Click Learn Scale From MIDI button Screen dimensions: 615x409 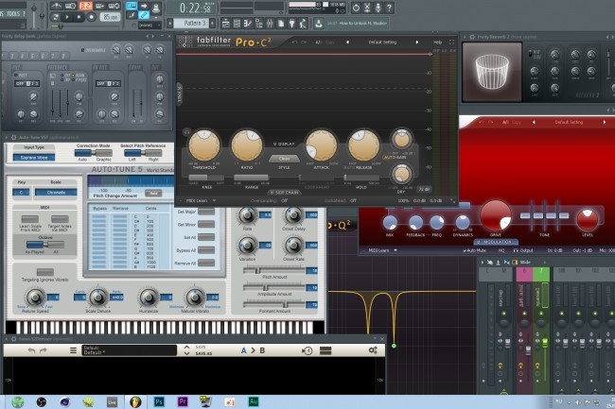30,219
